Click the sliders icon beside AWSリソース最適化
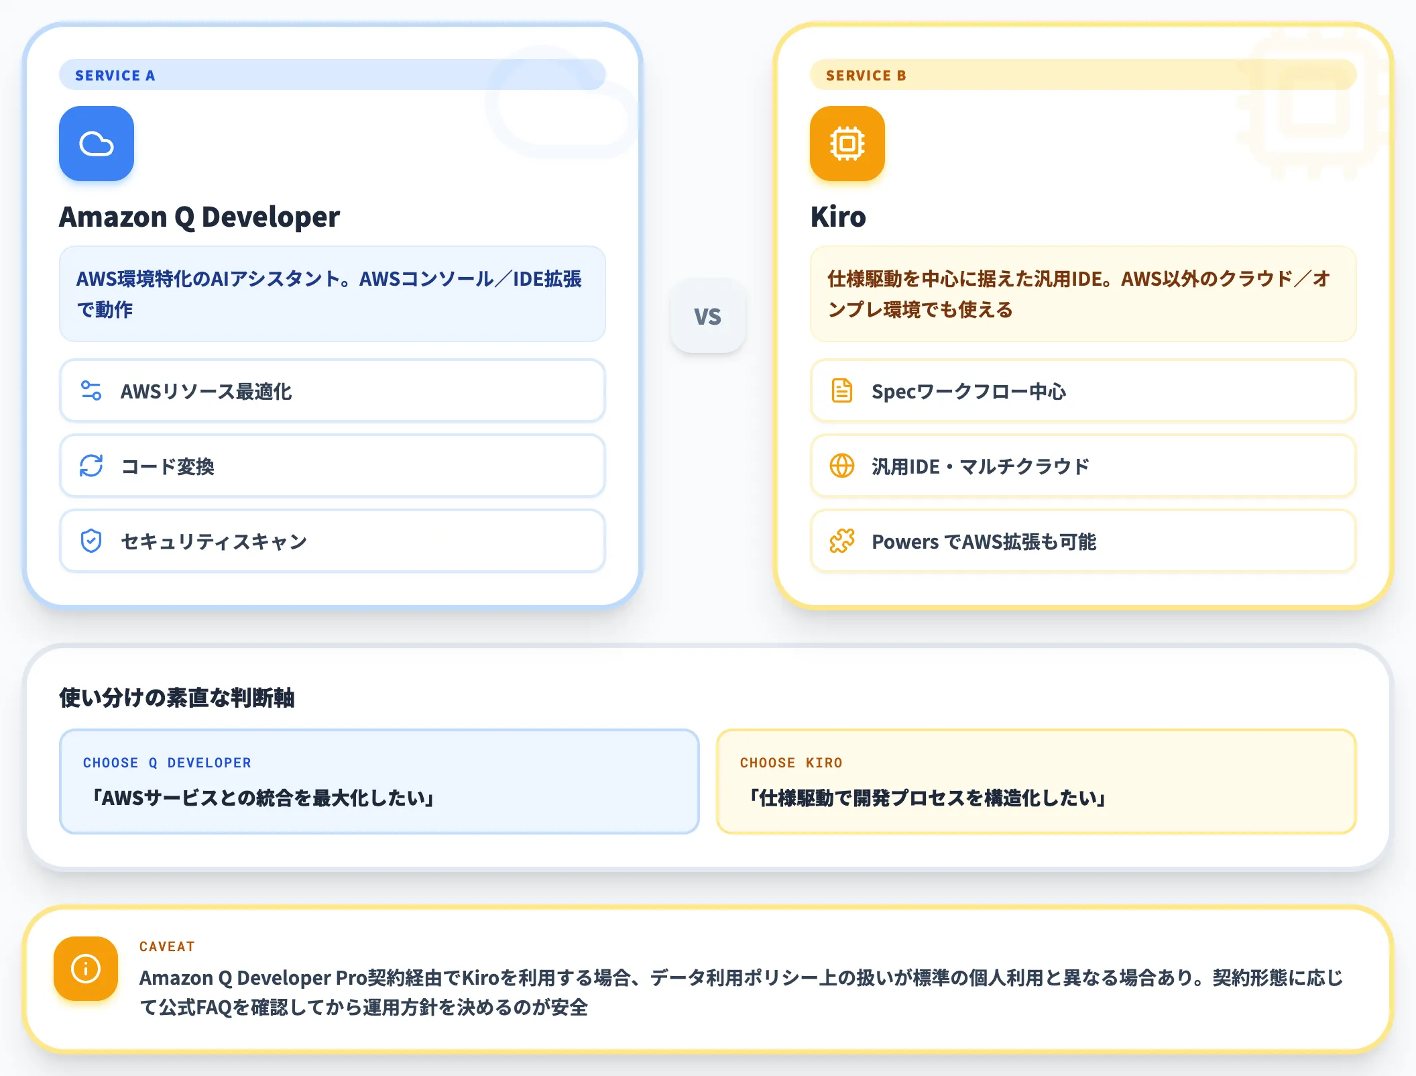This screenshot has height=1076, width=1416. (x=91, y=390)
